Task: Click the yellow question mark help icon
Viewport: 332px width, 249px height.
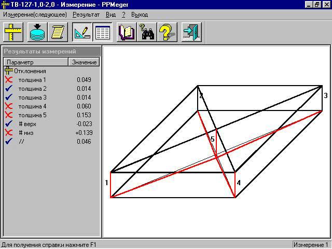Action: [x=167, y=32]
